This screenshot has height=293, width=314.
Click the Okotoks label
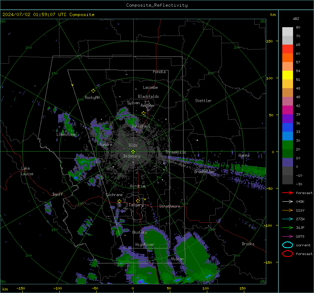coord(140,232)
